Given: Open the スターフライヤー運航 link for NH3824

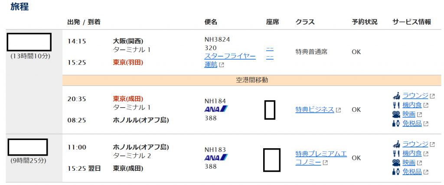Looking at the screenshot, I should pos(230,57).
